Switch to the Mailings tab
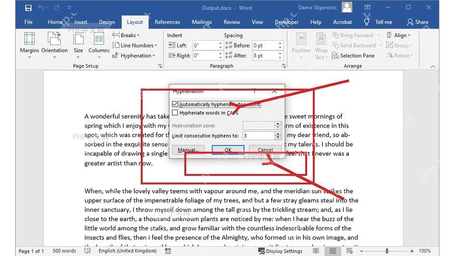455x256 pixels. (x=202, y=22)
